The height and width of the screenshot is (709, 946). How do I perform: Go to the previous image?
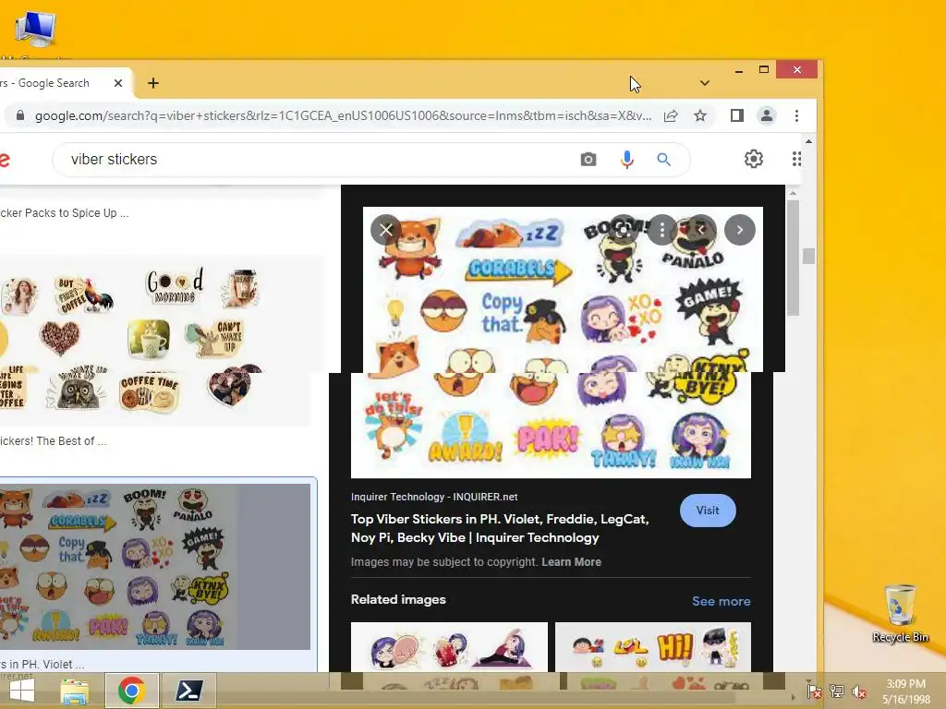[701, 230]
